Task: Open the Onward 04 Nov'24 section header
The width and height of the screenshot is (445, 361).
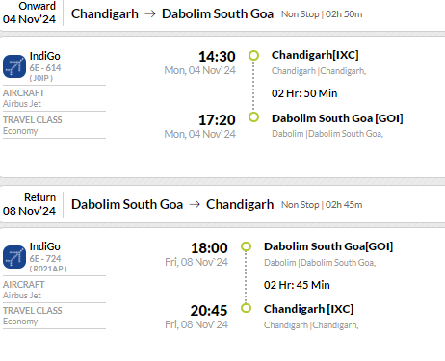Action: 29,13
